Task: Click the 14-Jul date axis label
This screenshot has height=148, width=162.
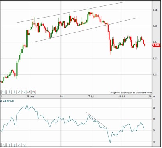Action: coord(122,97)
